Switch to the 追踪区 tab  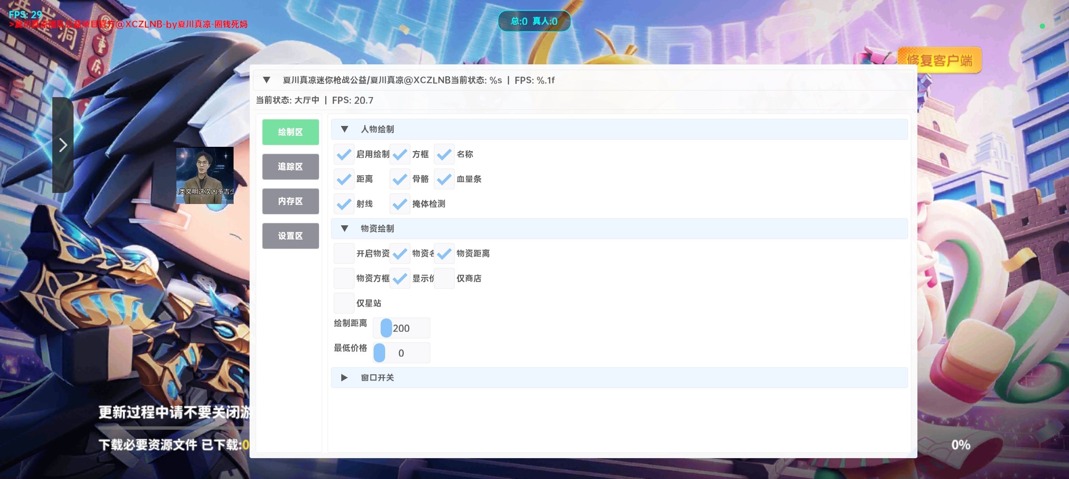coord(290,166)
